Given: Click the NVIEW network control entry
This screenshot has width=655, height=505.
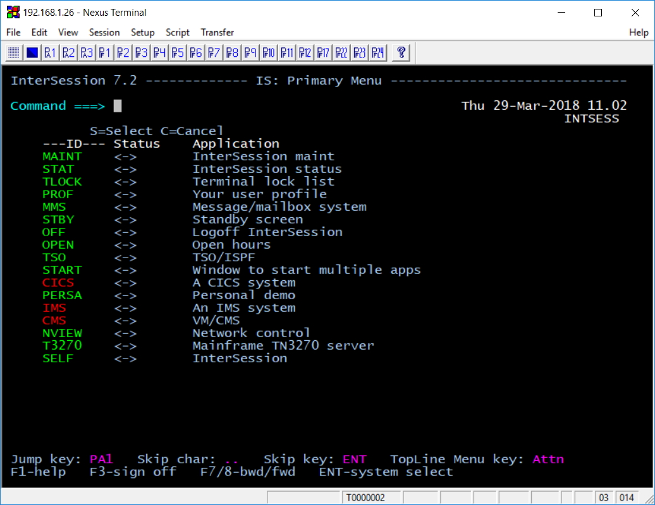Looking at the screenshot, I should pyautogui.click(x=62, y=333).
